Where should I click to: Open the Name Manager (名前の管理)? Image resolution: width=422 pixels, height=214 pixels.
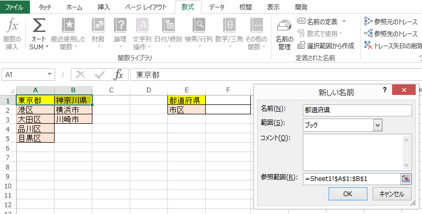[284, 35]
